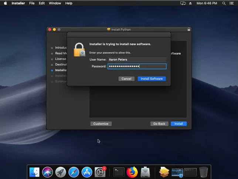Open the File menu
Viewport: 238px width, 179px height.
point(32,3)
